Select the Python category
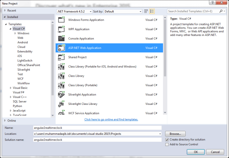 click(17, 106)
